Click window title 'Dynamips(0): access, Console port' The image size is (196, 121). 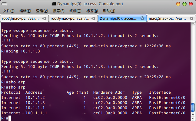point(90,4)
